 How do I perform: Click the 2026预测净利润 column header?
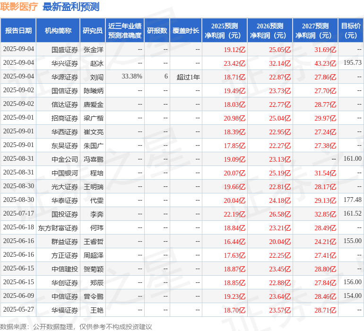270,31
